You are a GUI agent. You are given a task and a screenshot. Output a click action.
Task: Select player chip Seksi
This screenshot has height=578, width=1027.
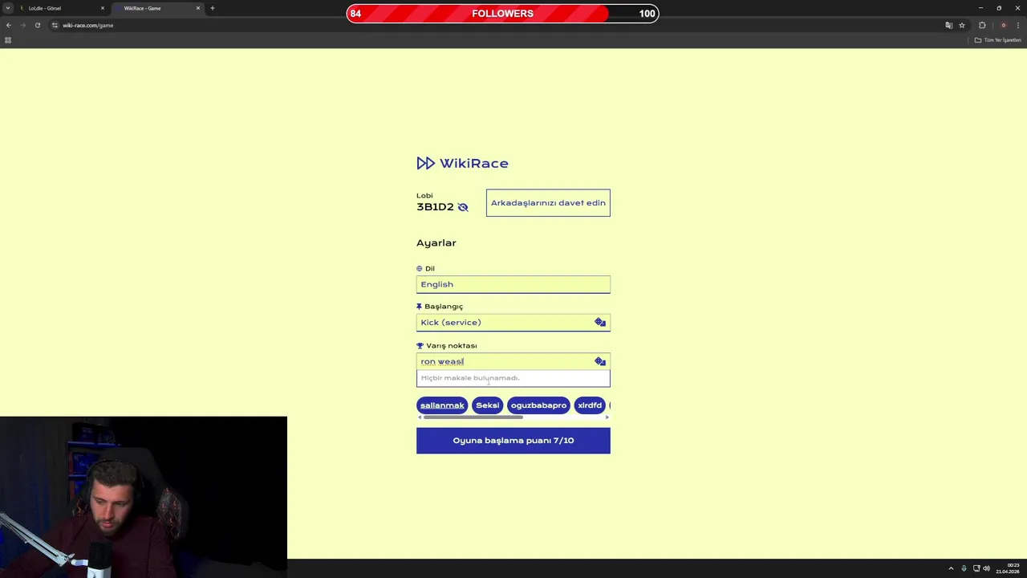[488, 405]
